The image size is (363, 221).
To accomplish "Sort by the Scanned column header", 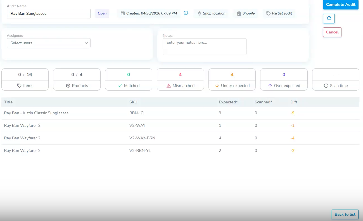I will click(x=263, y=102).
